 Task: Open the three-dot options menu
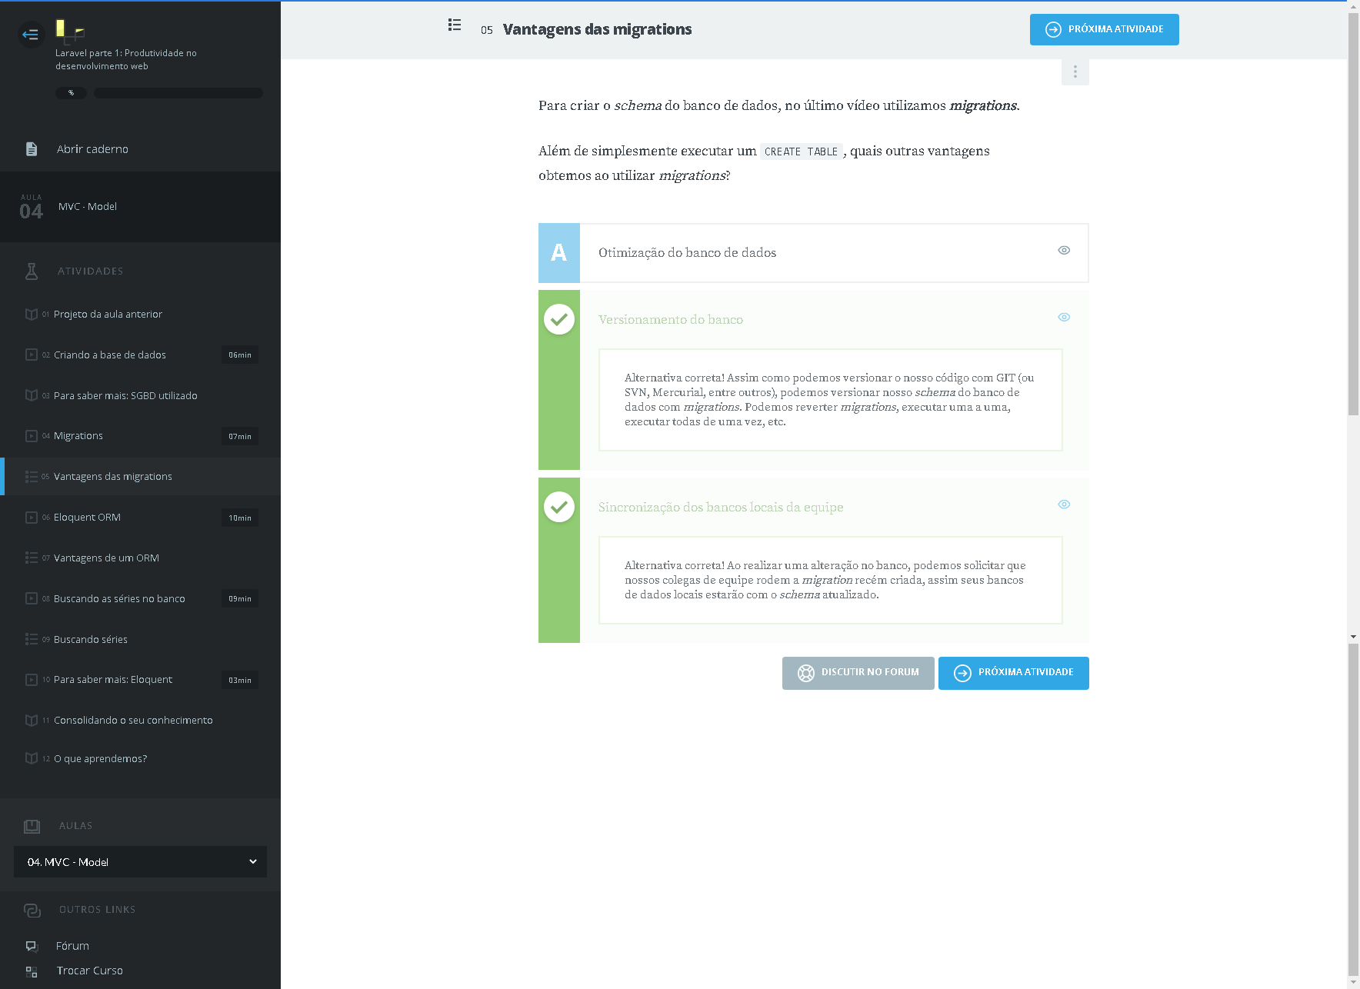pyautogui.click(x=1075, y=72)
